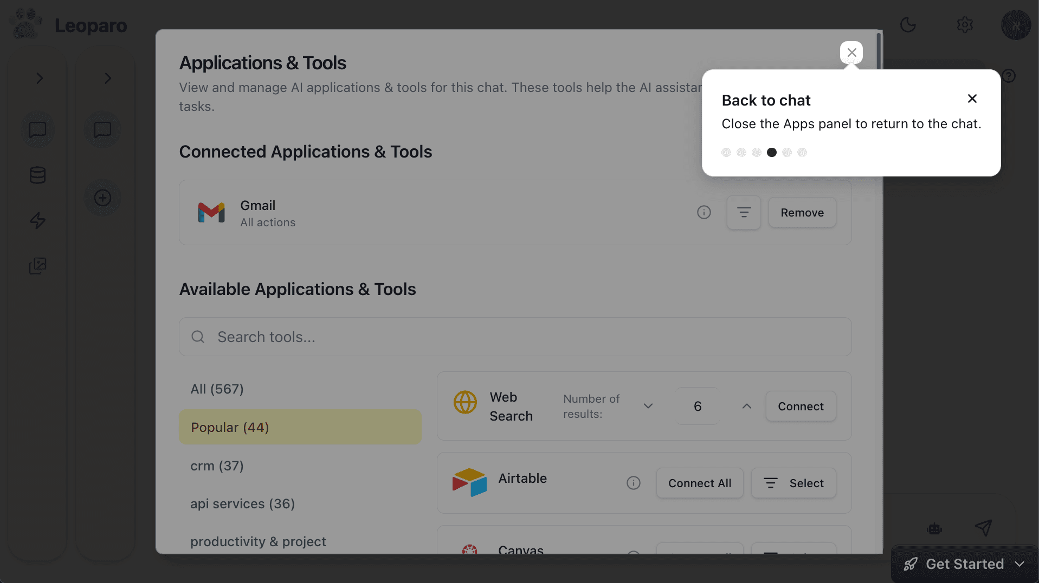Screen dimensions: 1039x583
Task: Click the send paper plane icon
Action: [983, 527]
